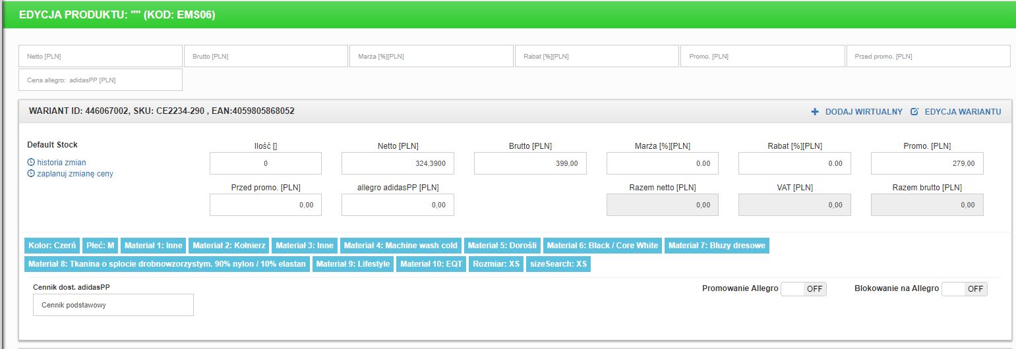Viewport: 1016px width, 349px height.
Task: Click the Promo field showing 279,00
Action: (926, 163)
